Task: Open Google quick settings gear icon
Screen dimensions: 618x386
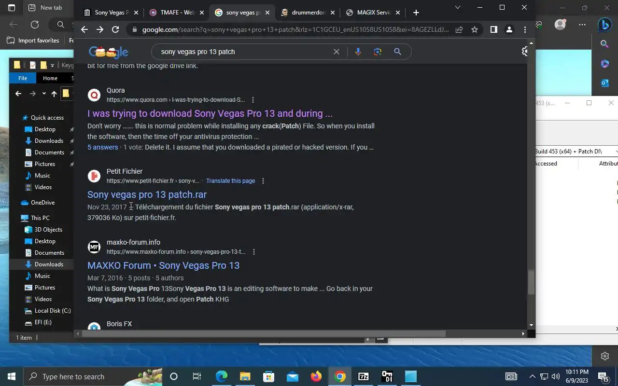Action: (525, 51)
